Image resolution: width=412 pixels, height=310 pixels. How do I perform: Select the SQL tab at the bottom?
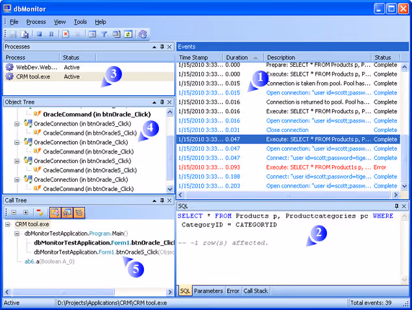pyautogui.click(x=185, y=291)
